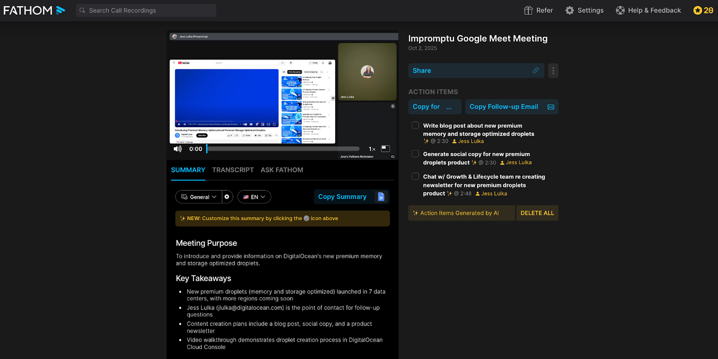This screenshot has height=359, width=718.
Task: Open the ASK FATHOM tab
Action: pyautogui.click(x=282, y=170)
